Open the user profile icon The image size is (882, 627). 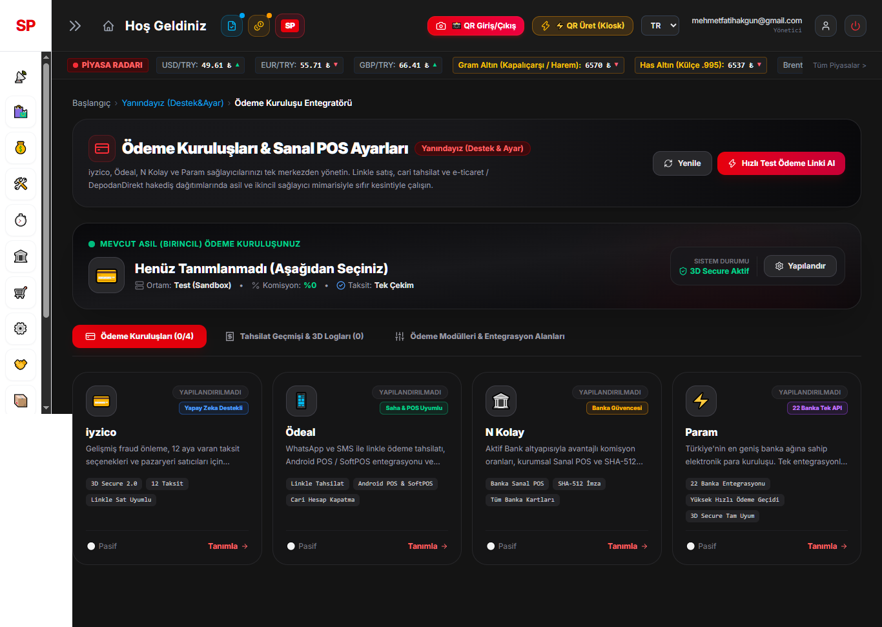click(x=825, y=26)
